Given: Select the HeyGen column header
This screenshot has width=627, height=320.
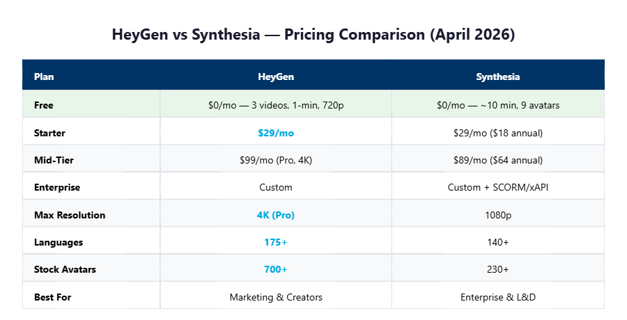Looking at the screenshot, I should click(276, 77).
